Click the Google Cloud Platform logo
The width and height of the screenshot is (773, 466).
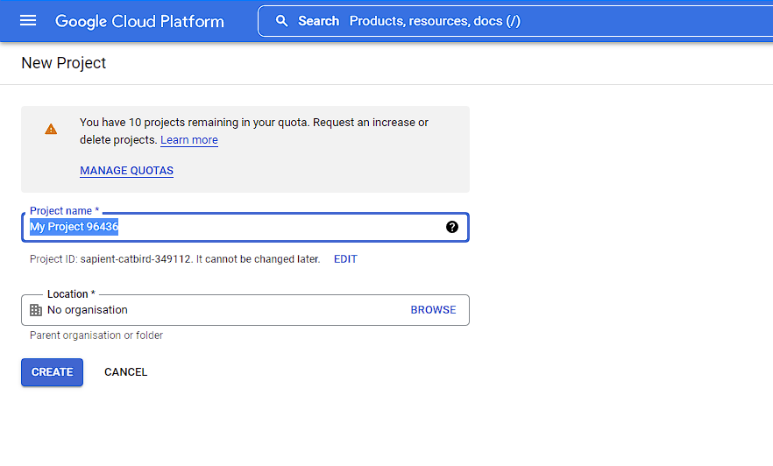(139, 21)
